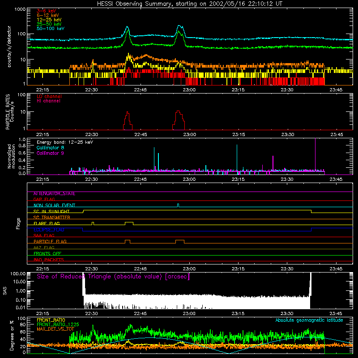Click the NON_SOLAR_EVENT pulse near 22:56
This screenshot has height=358, width=358.
178,205
